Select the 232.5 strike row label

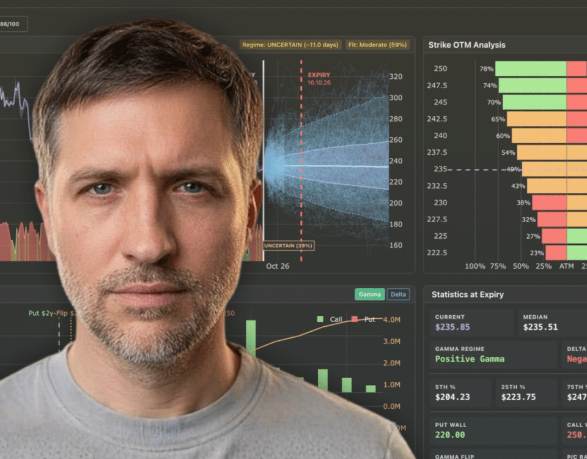pos(437,186)
